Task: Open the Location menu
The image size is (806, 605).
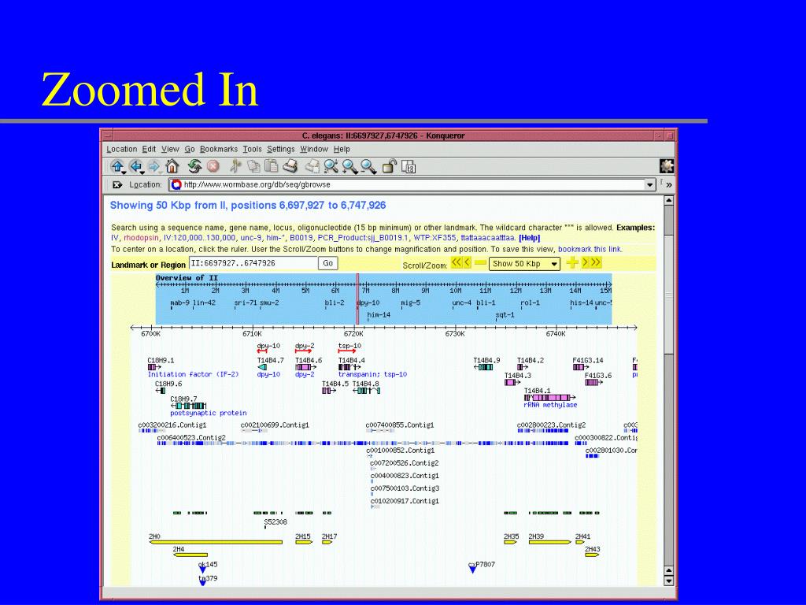Action: (122, 149)
